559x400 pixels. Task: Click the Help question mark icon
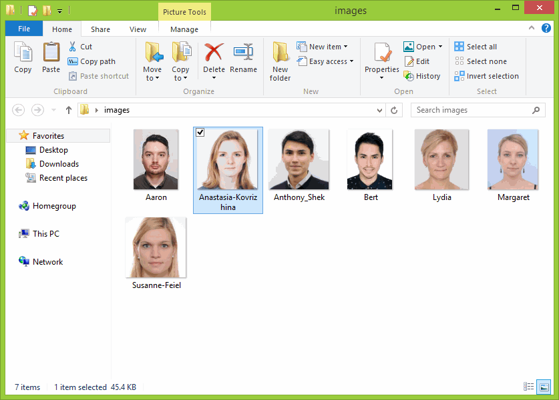(546, 28)
